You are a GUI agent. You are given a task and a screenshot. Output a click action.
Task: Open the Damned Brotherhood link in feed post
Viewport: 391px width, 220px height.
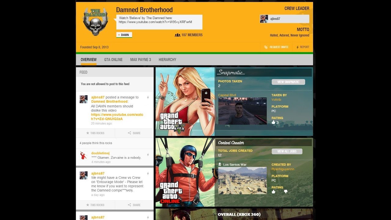[x=109, y=101]
